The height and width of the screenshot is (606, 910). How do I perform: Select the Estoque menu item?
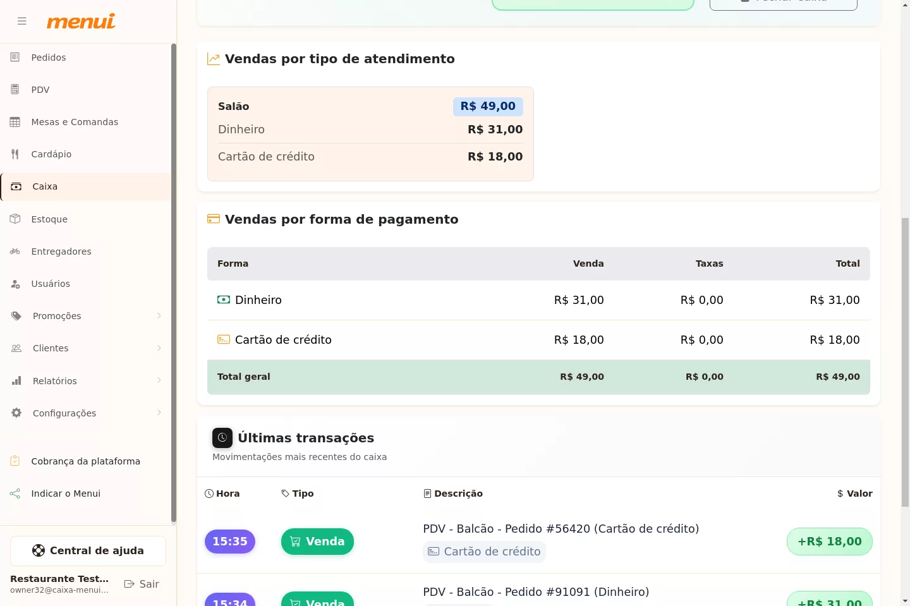pos(86,219)
